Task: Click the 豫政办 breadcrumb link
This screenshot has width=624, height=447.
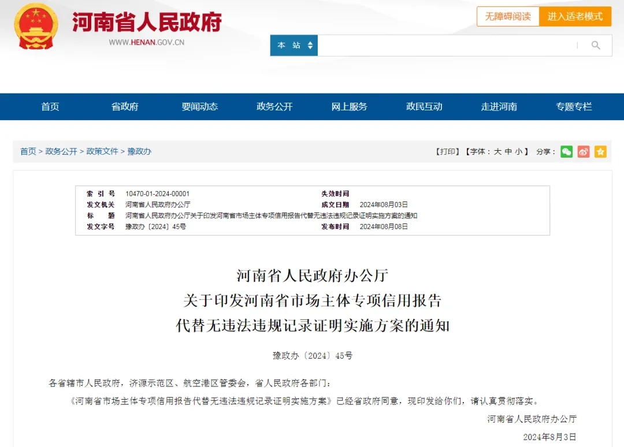Action: [x=139, y=151]
